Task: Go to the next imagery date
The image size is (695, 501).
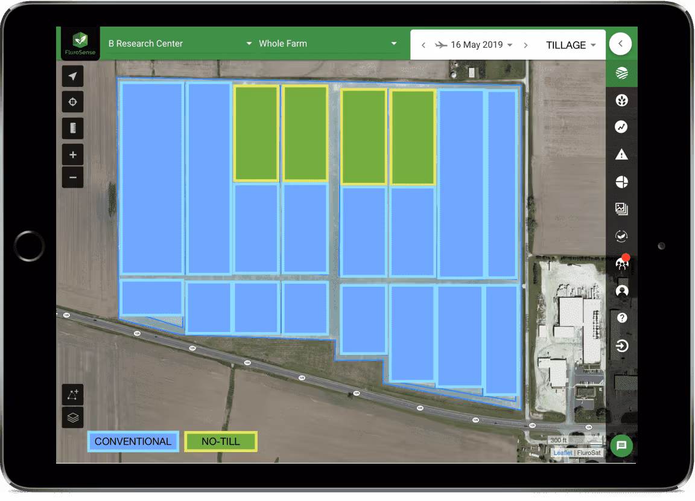Action: coord(525,45)
